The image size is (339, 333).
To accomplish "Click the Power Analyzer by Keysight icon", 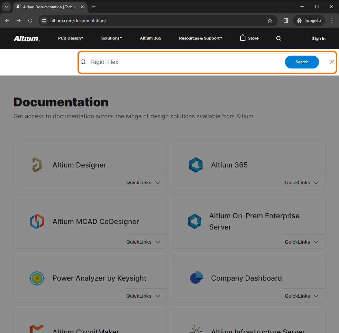I will pyautogui.click(x=37, y=278).
